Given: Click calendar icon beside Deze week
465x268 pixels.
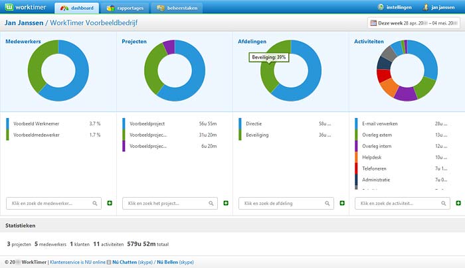Looking at the screenshot, I should (x=374, y=23).
